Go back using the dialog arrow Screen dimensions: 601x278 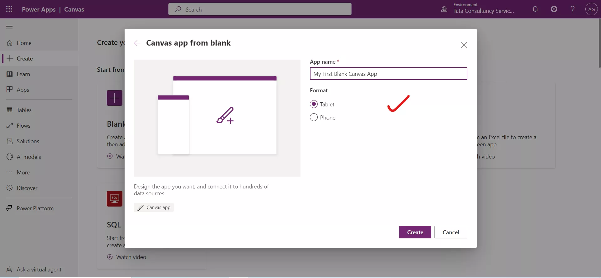point(137,43)
